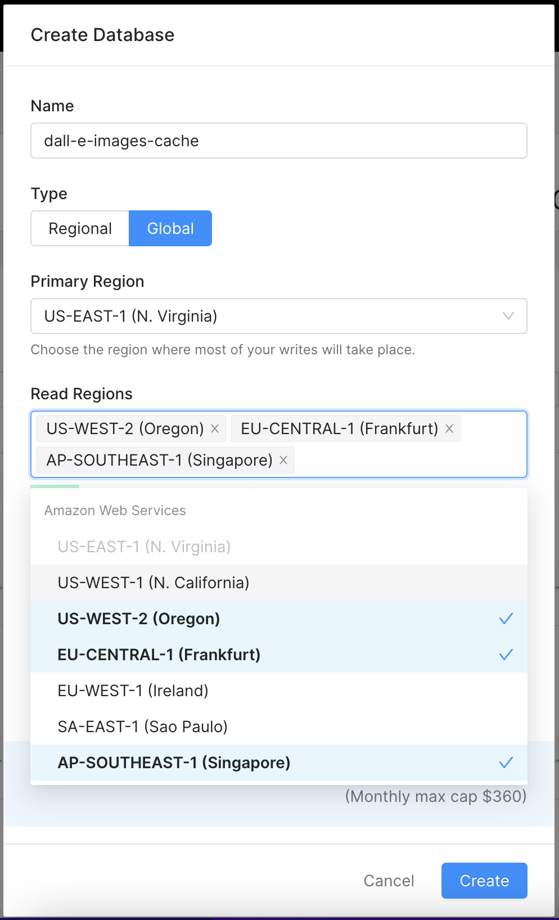
Task: Deselect AP-SOUTHEAST-1 (Singapore) in the dropdown list
Action: click(174, 763)
